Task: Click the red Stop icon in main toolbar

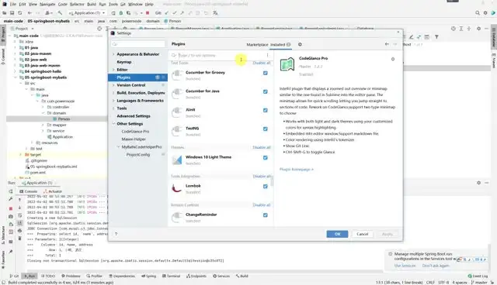Action: [148, 13]
